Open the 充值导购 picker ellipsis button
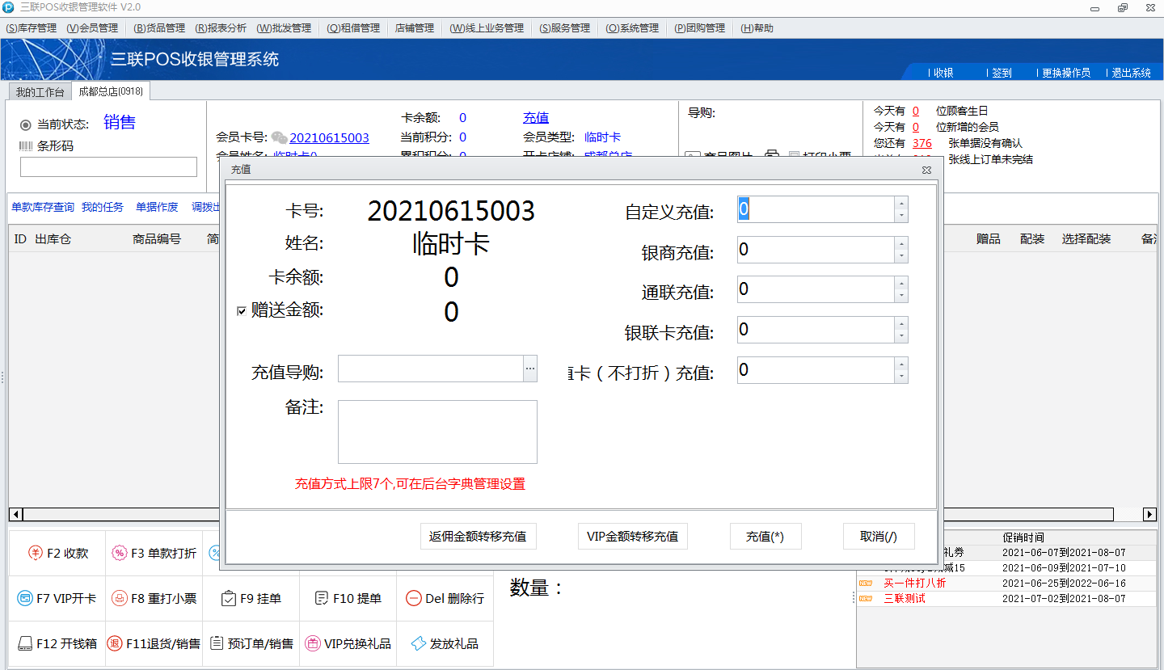 [x=530, y=369]
